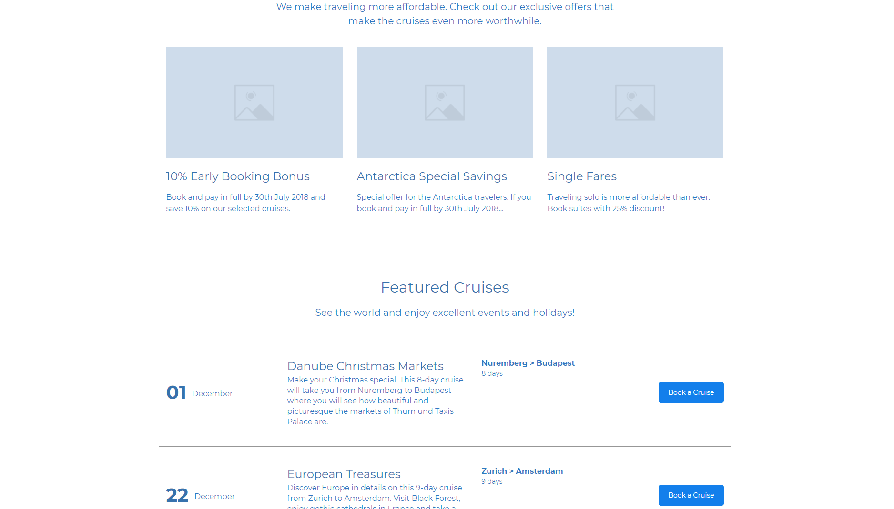894x509 pixels.
Task: Click the Antarctica Special Savings heading
Action: (432, 176)
